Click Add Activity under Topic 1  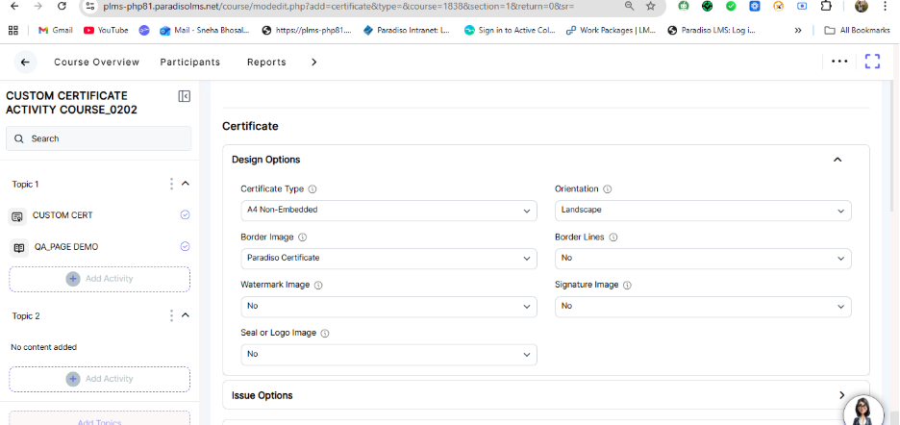100,279
